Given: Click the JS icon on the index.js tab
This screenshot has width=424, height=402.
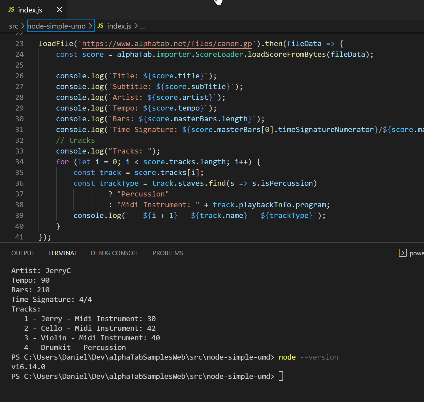Looking at the screenshot, I should (11, 9).
